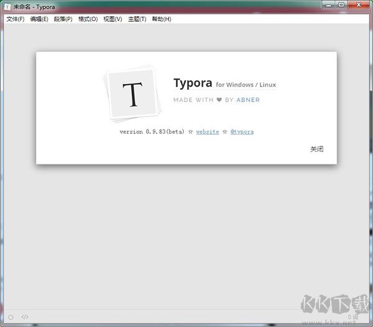The width and height of the screenshot is (373, 327).
Task: Open the @typora link
Action: pos(242,132)
